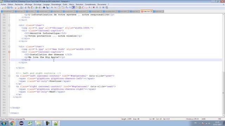Redo the edit via toolbar arrow
This screenshot has height=126, width=225.
tap(40, 7)
